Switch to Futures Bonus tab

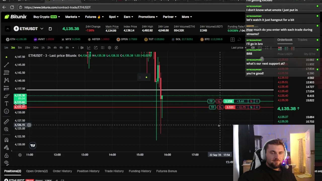(167, 171)
